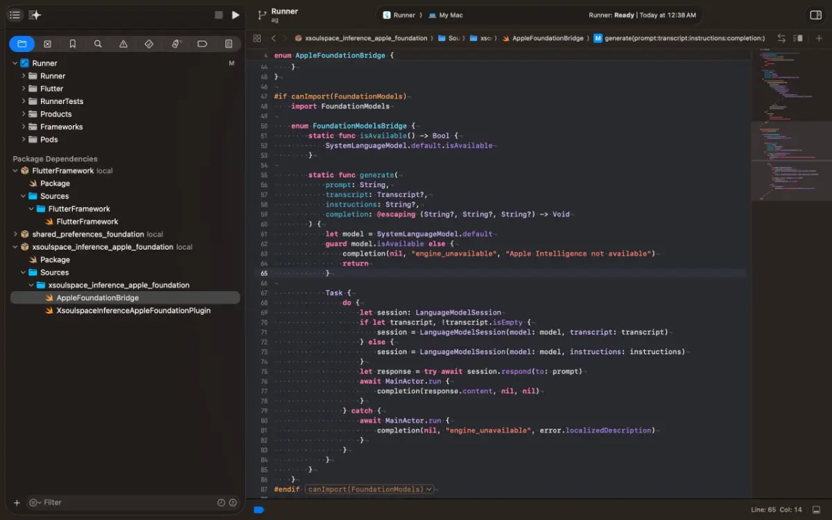Open the coding assistant sparkle icon
This screenshot has height=520, width=832.
click(x=35, y=15)
